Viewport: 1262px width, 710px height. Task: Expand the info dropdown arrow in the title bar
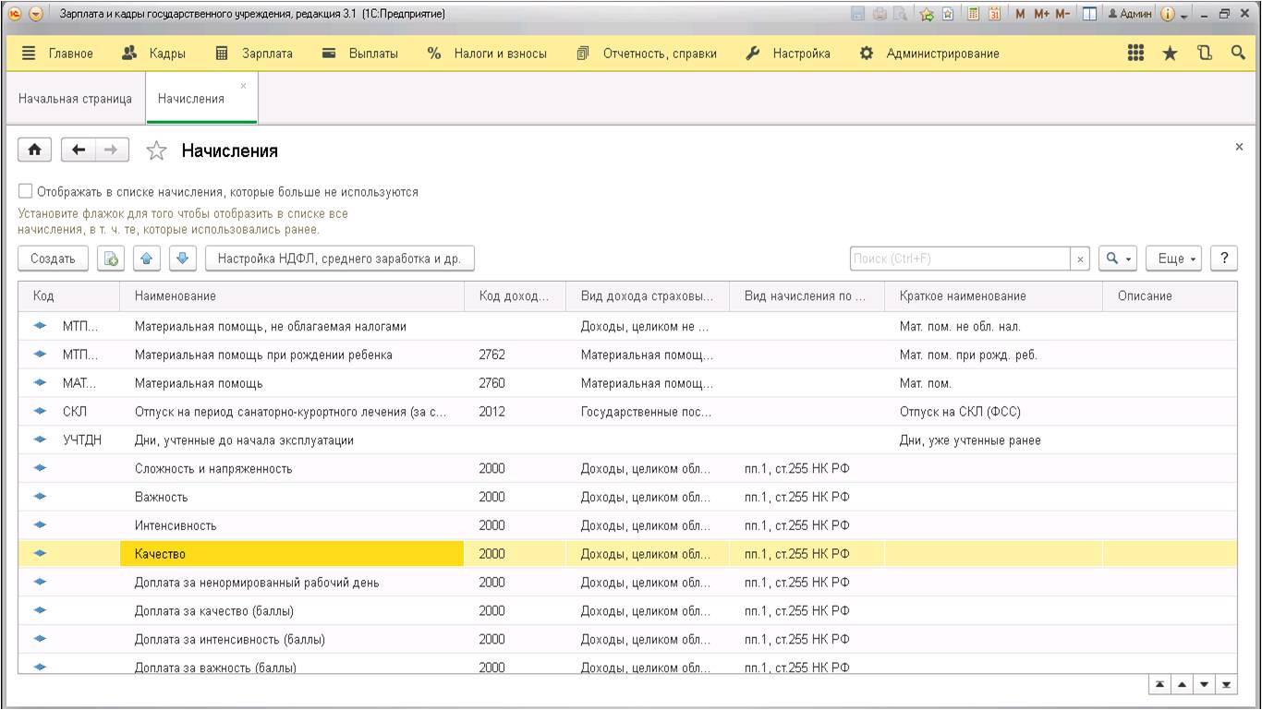click(x=1184, y=16)
